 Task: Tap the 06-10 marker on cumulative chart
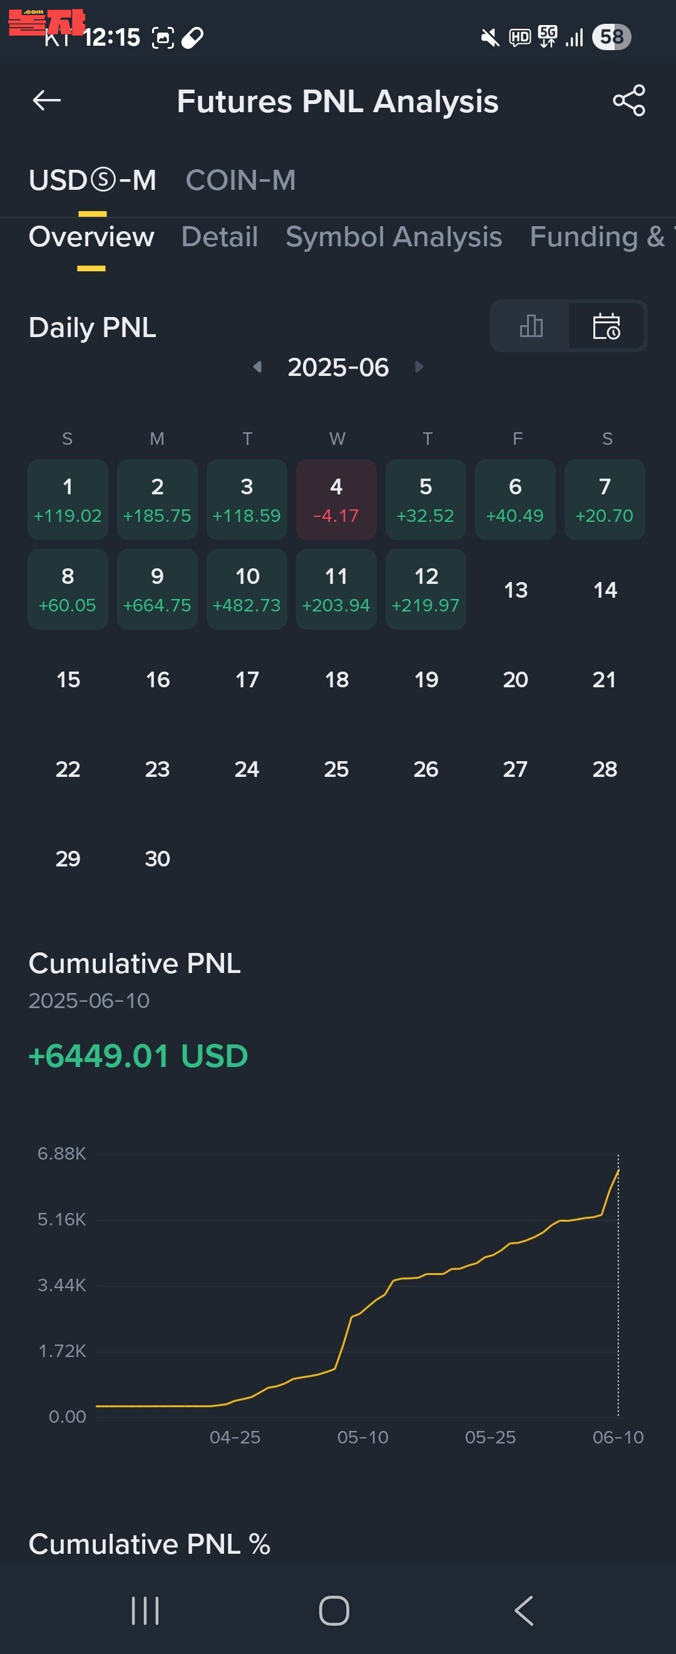coord(618,1437)
